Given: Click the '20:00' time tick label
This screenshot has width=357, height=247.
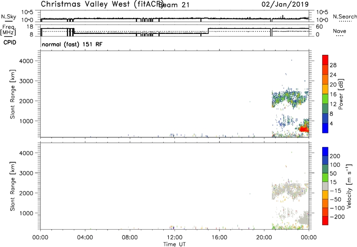Looking at the screenshot, I should 264,238.
